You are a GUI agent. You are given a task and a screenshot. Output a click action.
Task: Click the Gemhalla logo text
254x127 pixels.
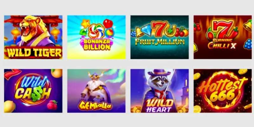(x=95, y=105)
